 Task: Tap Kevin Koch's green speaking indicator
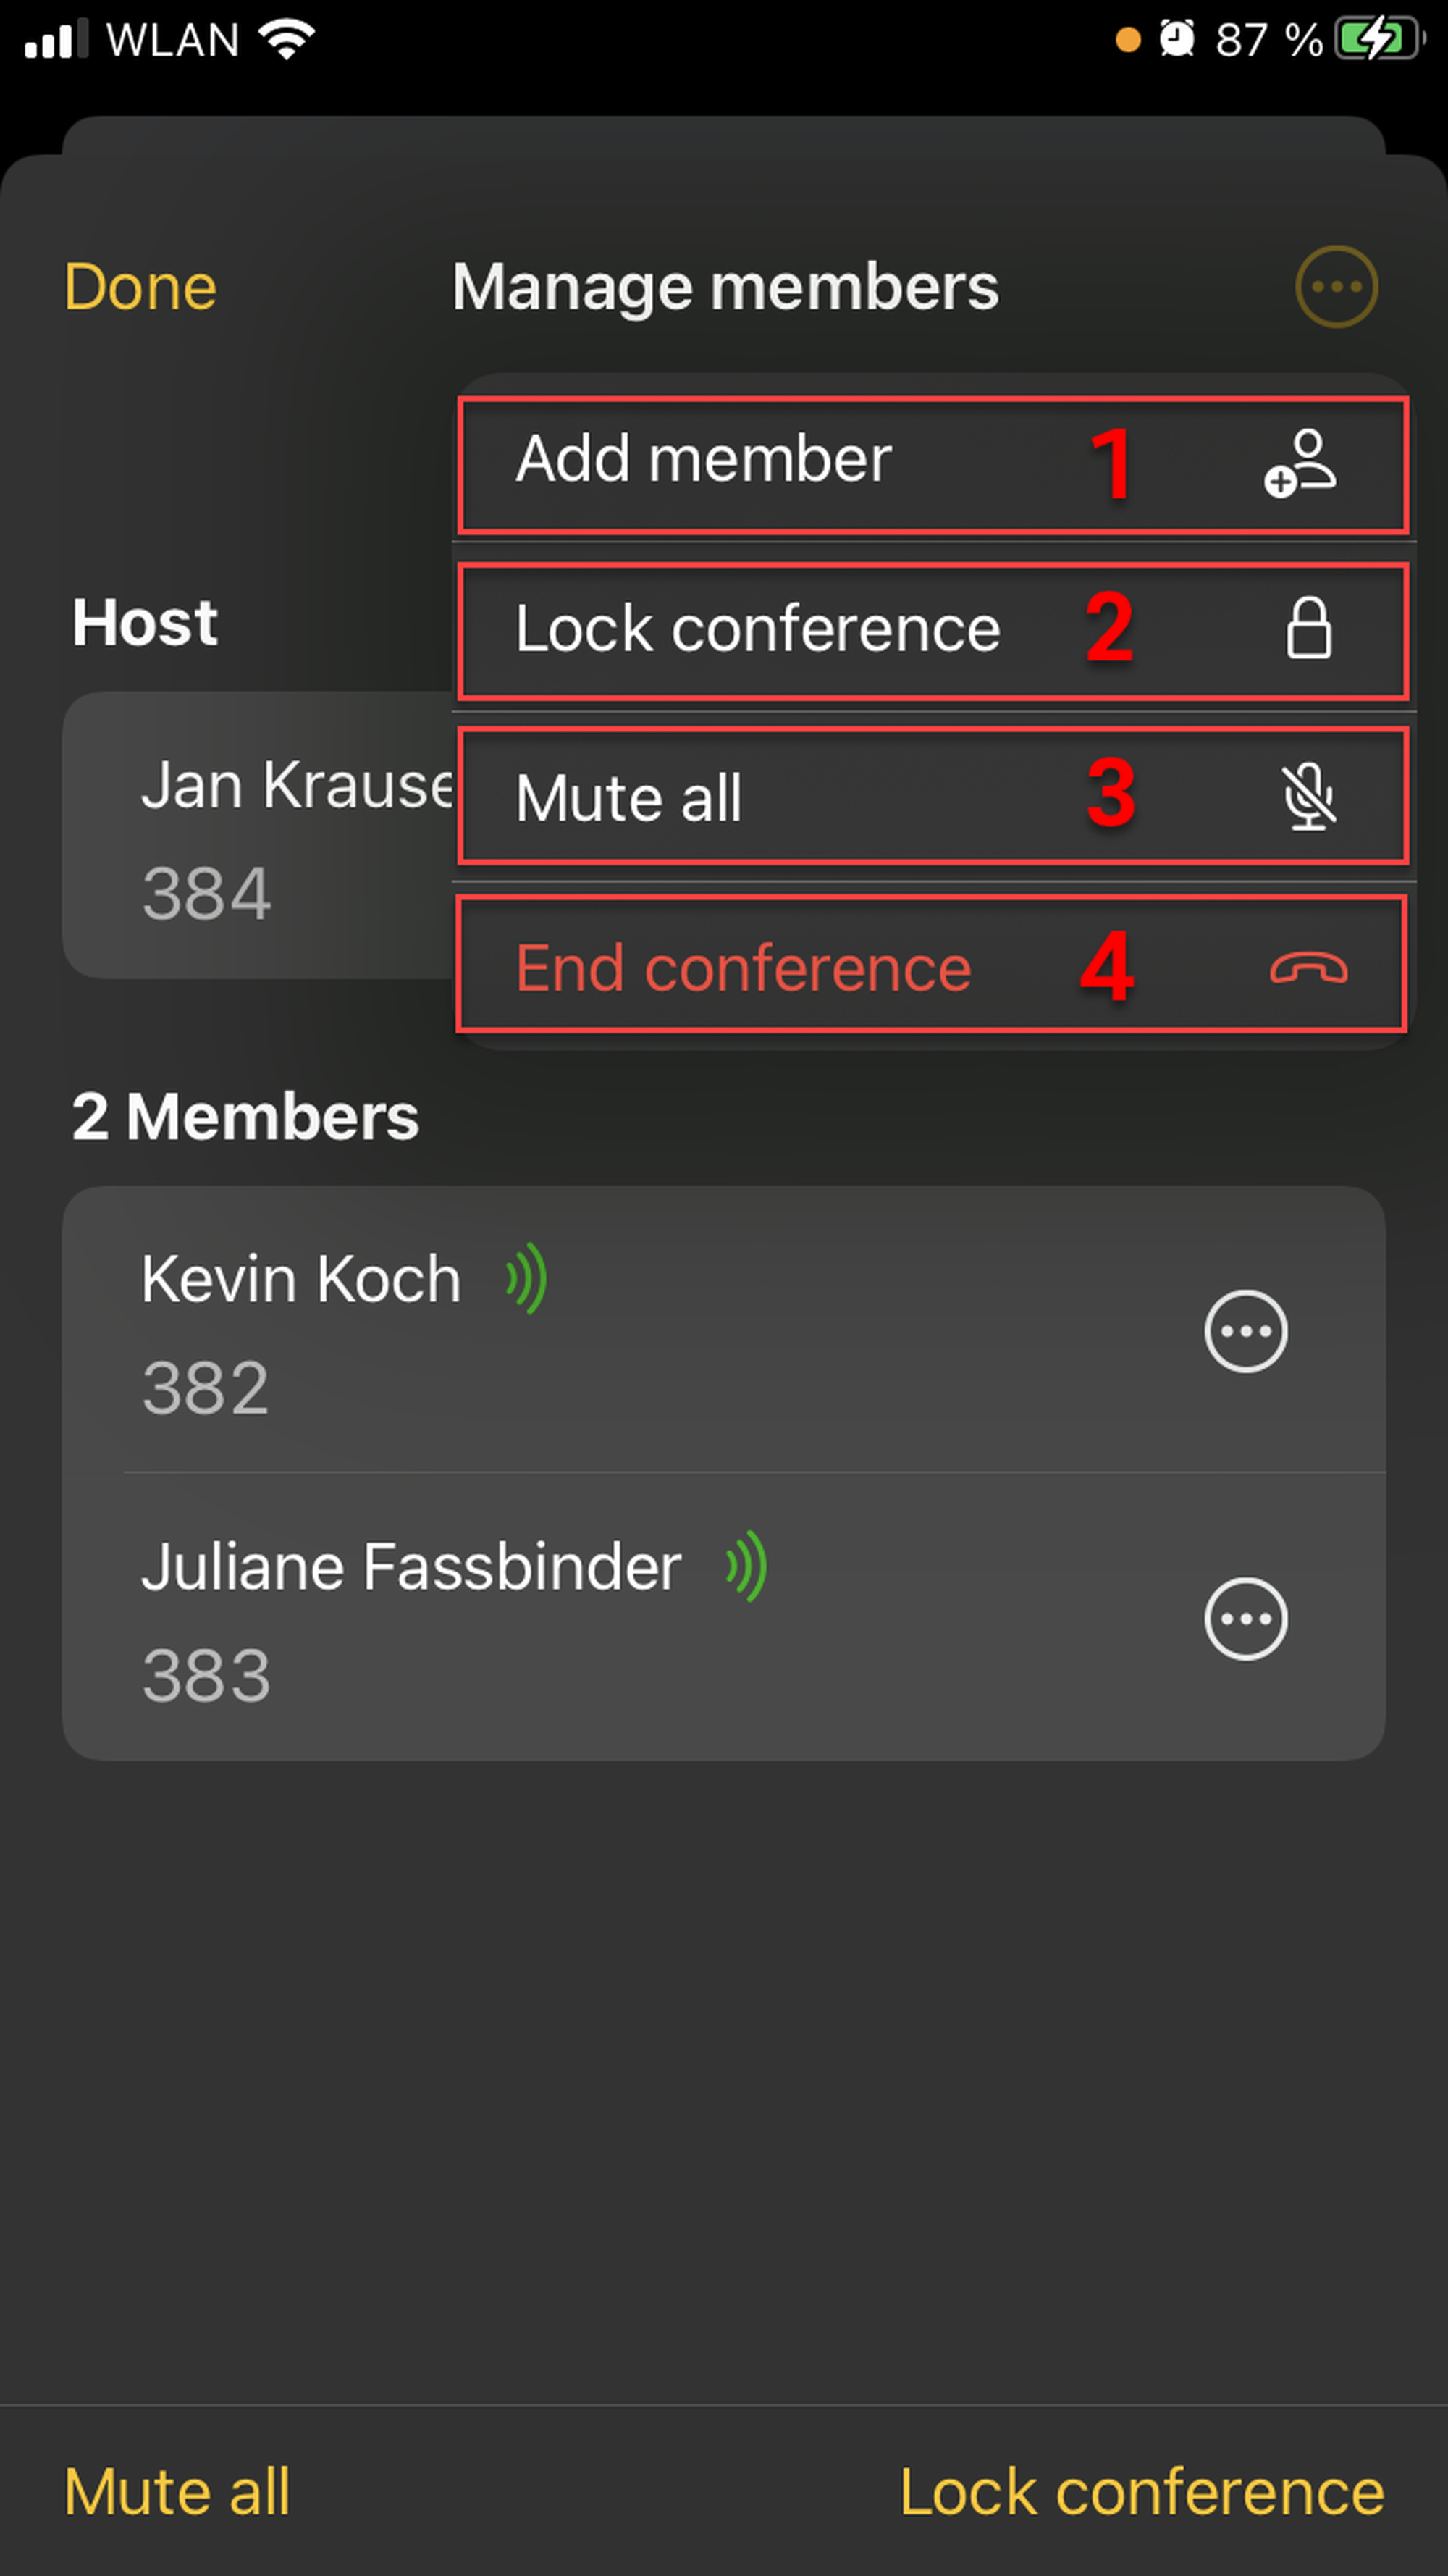pos(527,1278)
